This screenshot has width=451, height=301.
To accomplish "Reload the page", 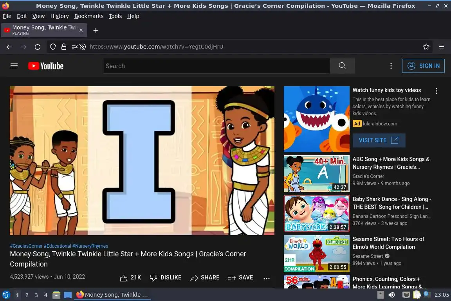I will click(x=38, y=47).
